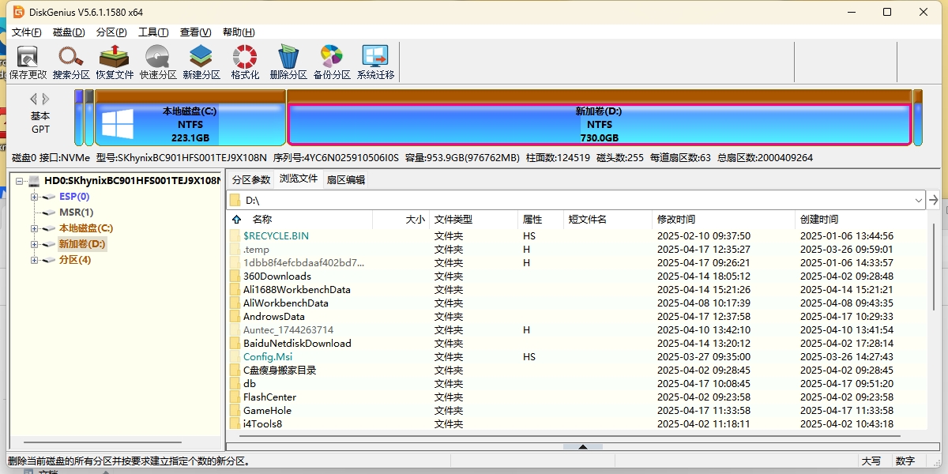Collapse the HD0 disk tree node
This screenshot has width=948, height=474.
(19, 181)
